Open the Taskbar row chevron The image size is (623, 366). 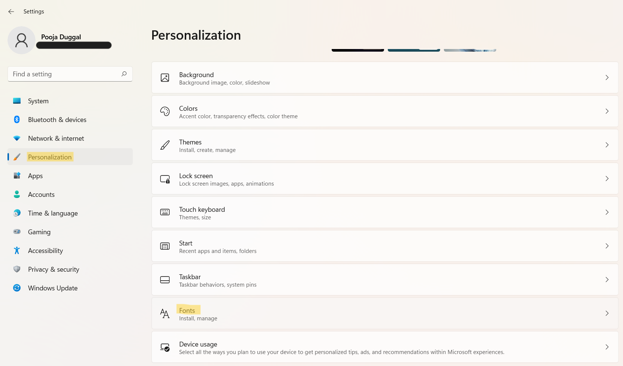(607, 280)
